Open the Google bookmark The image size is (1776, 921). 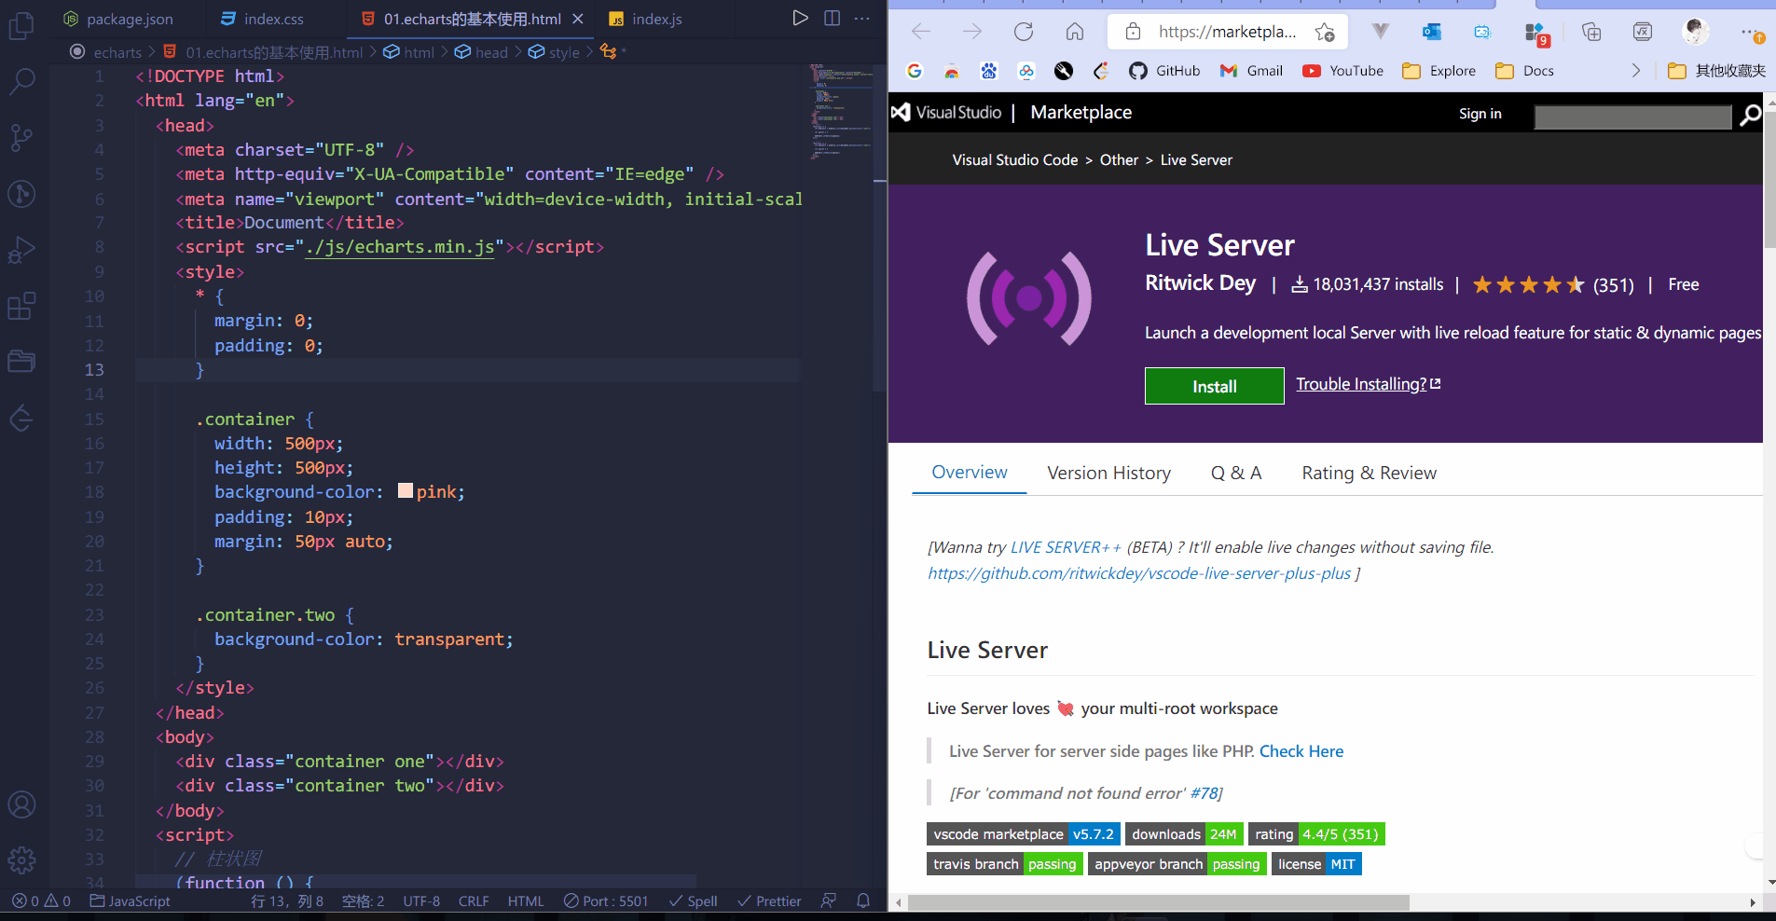click(x=915, y=71)
